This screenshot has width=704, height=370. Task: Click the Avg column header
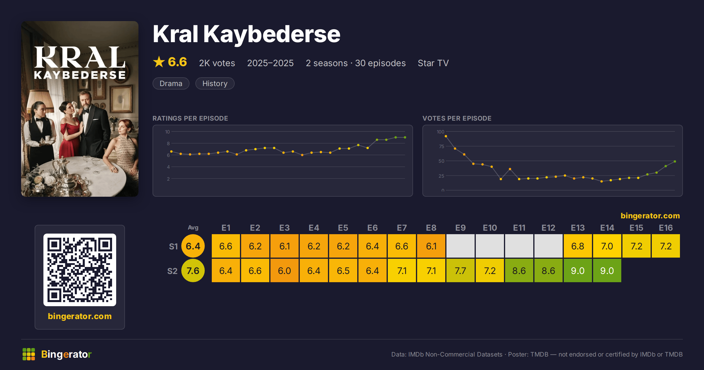(193, 227)
